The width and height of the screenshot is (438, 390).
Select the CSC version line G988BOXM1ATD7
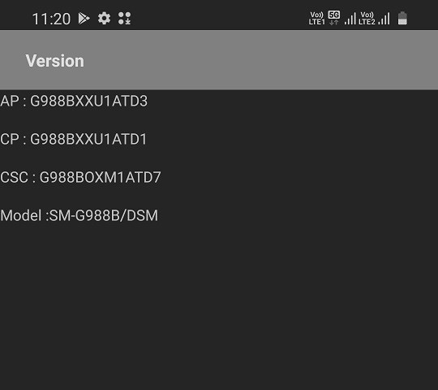click(80, 177)
